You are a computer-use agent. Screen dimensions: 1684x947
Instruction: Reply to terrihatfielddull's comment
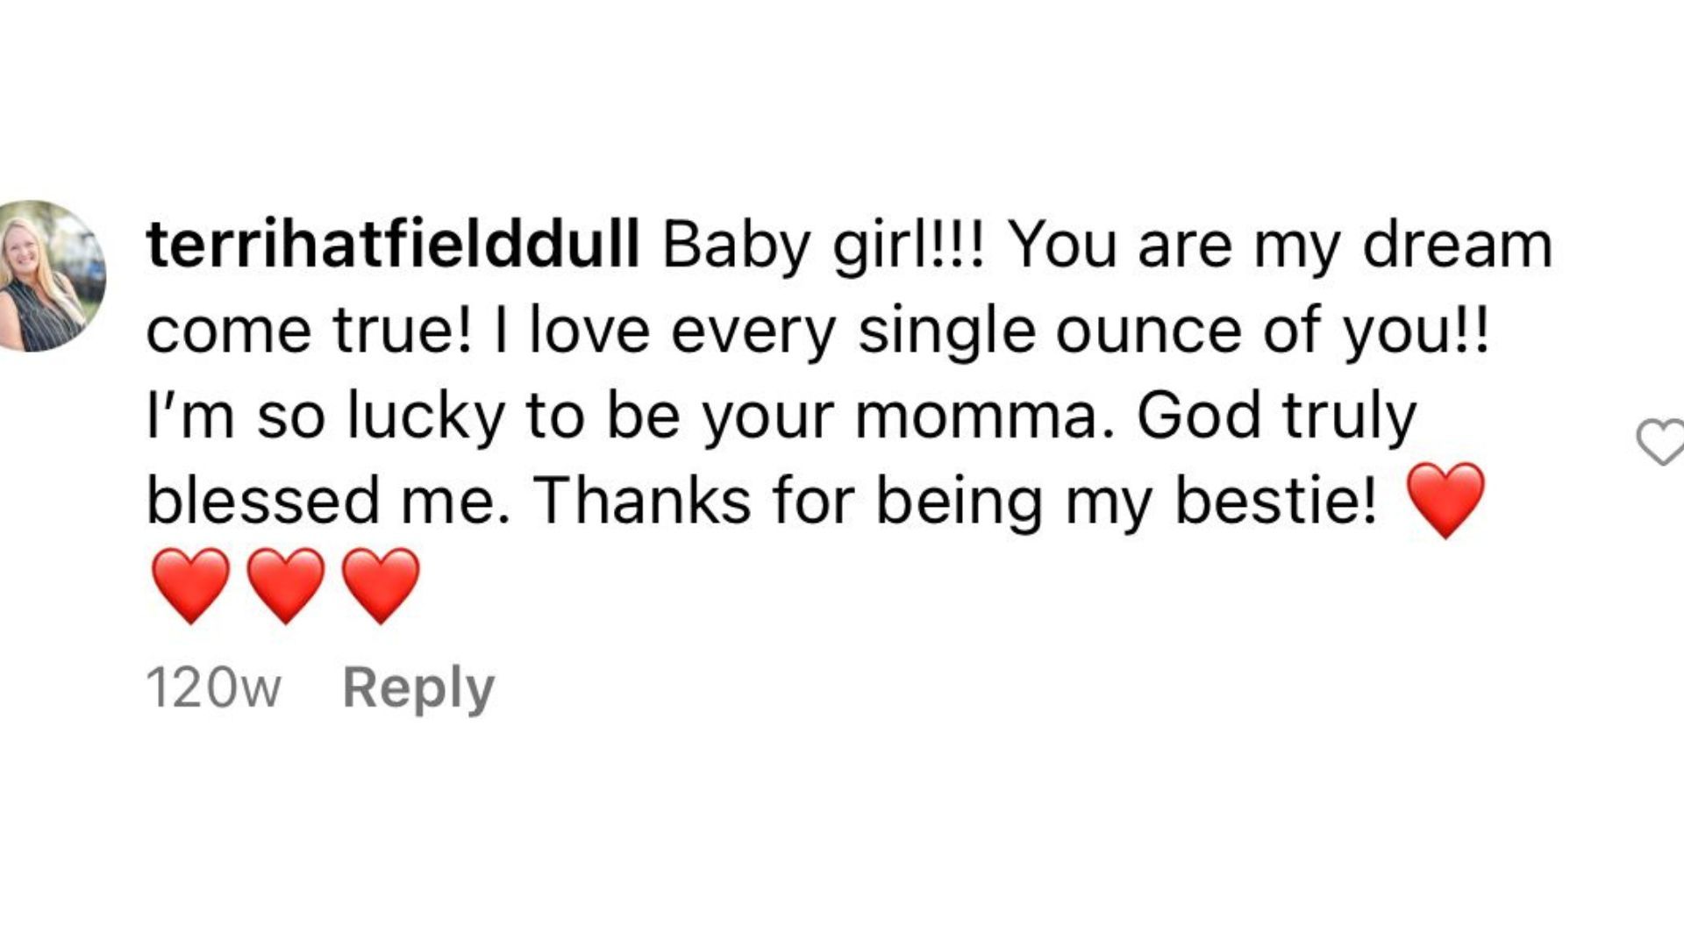tap(418, 688)
